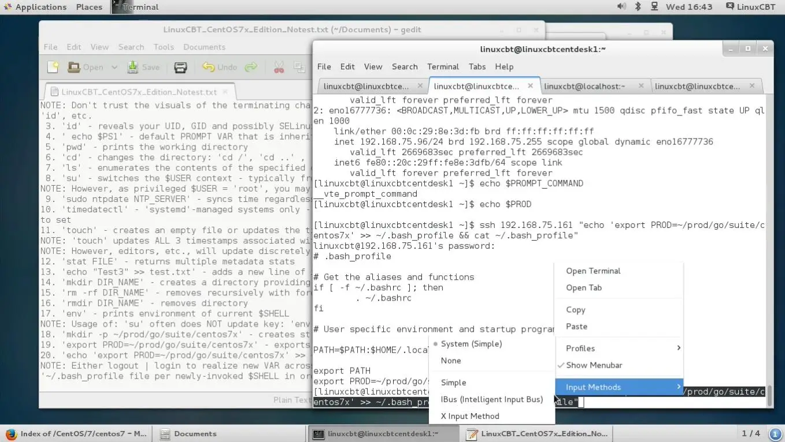
Task: Select the None input method option
Action: coord(492,361)
